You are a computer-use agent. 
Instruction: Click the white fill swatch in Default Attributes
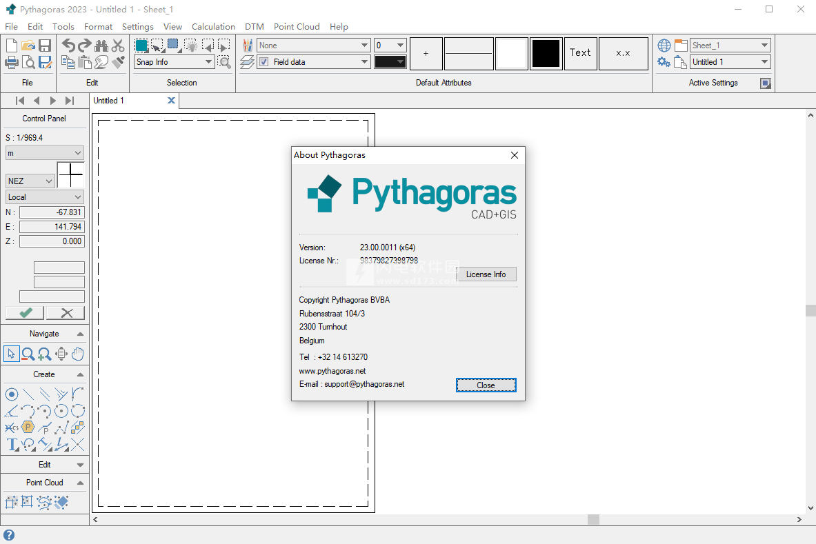(512, 53)
